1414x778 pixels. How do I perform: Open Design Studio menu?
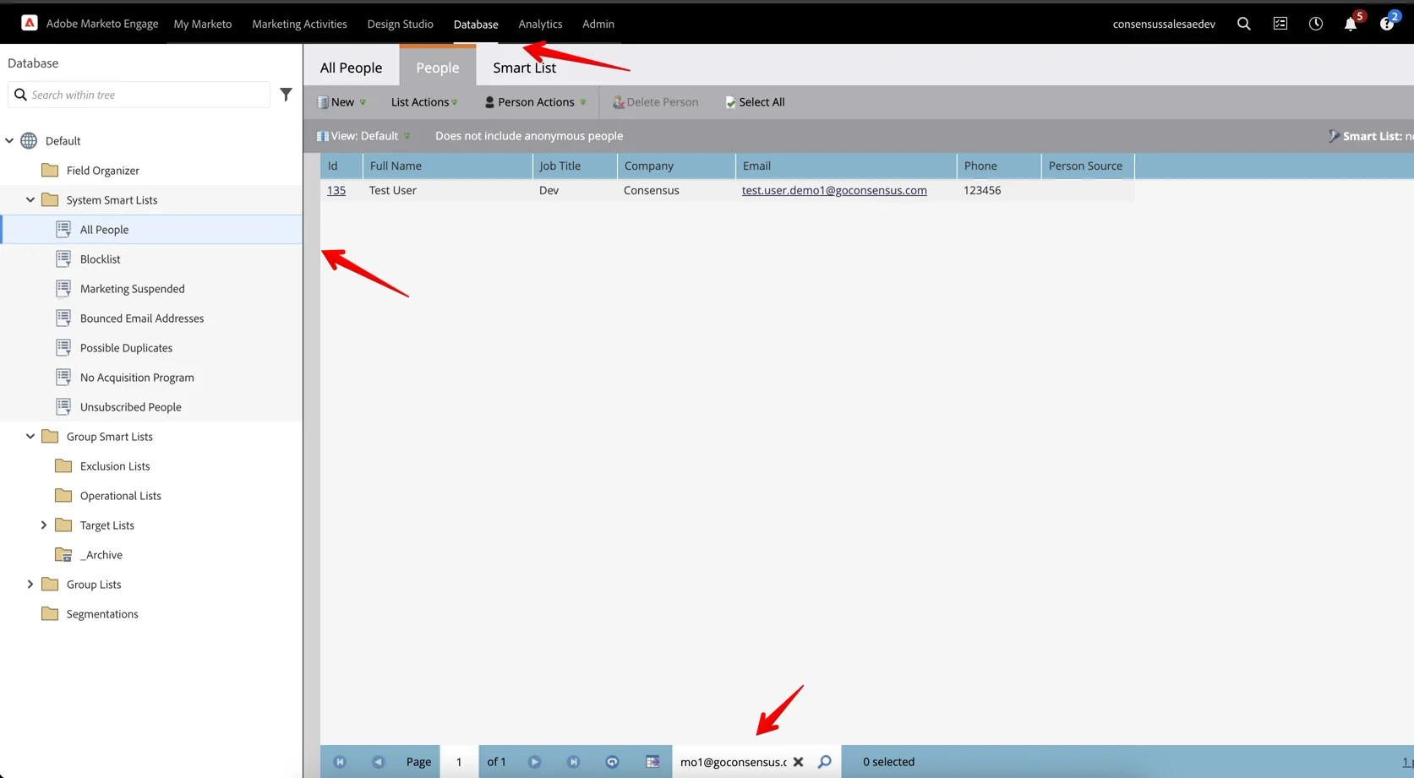pos(400,24)
